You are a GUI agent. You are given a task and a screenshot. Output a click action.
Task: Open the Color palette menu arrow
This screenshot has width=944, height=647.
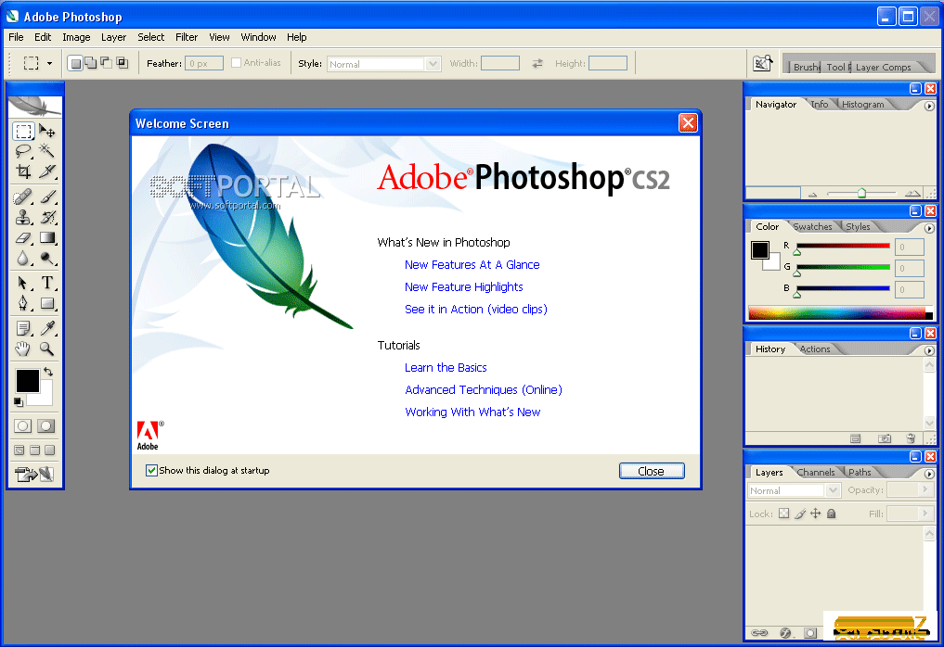(929, 229)
